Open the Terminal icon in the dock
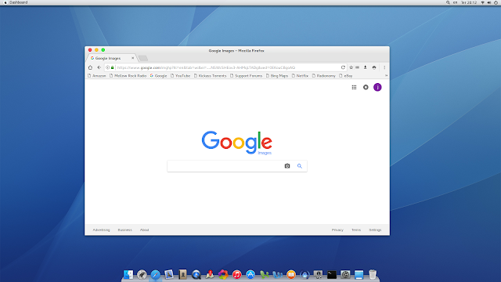The height and width of the screenshot is (282, 501). 332,274
